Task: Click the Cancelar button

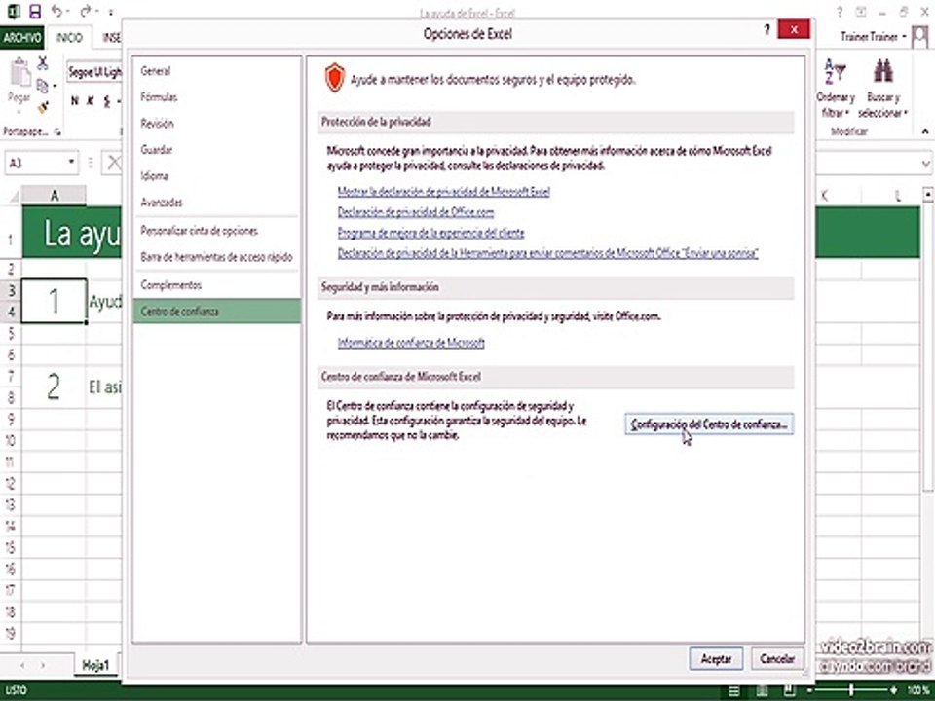Action: pos(777,659)
